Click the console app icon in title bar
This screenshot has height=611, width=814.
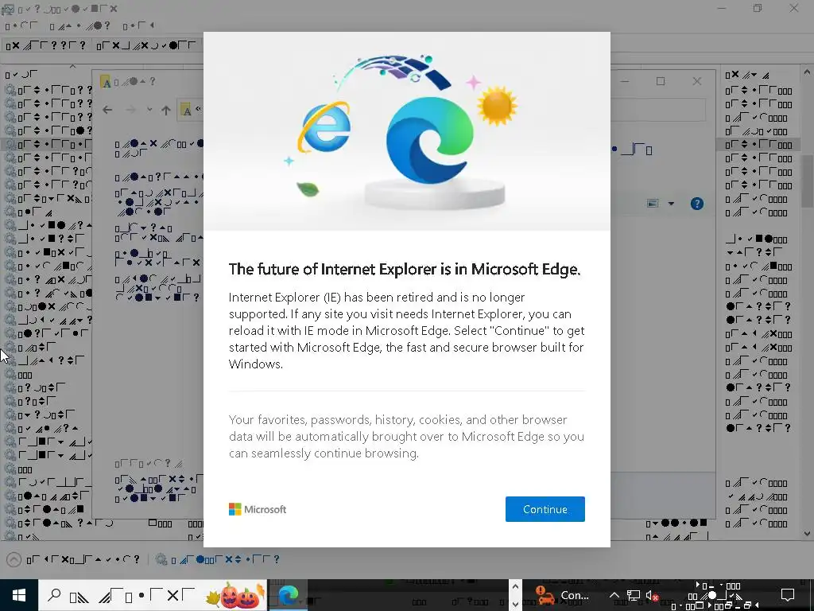click(8, 9)
